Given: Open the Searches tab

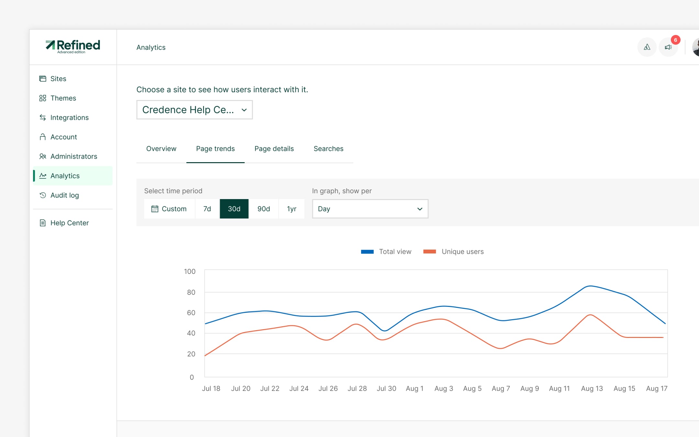Looking at the screenshot, I should (x=328, y=149).
